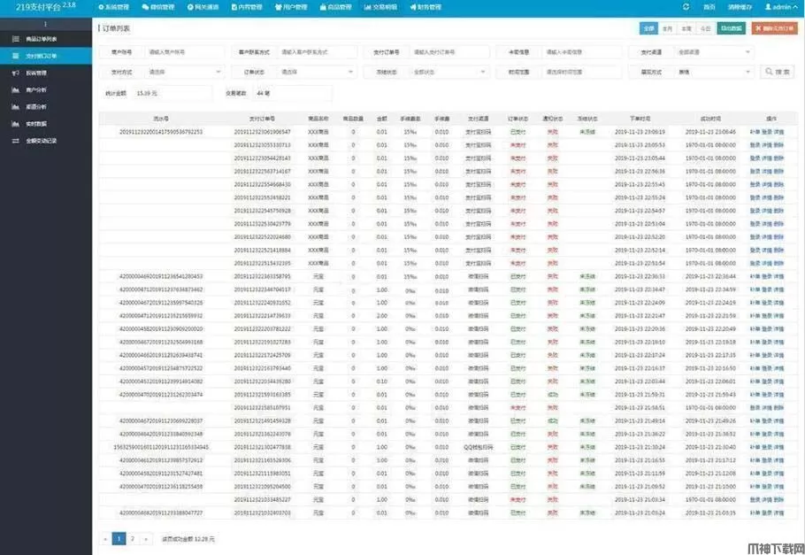Click the red 删除无效订单 button
Screen dimensions: 805x555
tap(773, 28)
